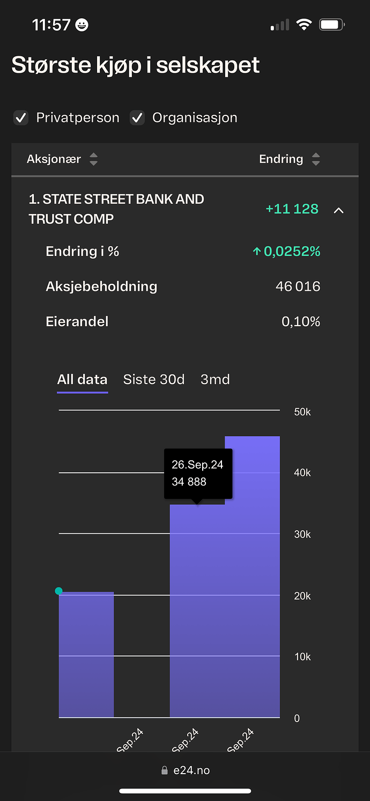Tap the smiley face icon in status bar

tap(82, 25)
